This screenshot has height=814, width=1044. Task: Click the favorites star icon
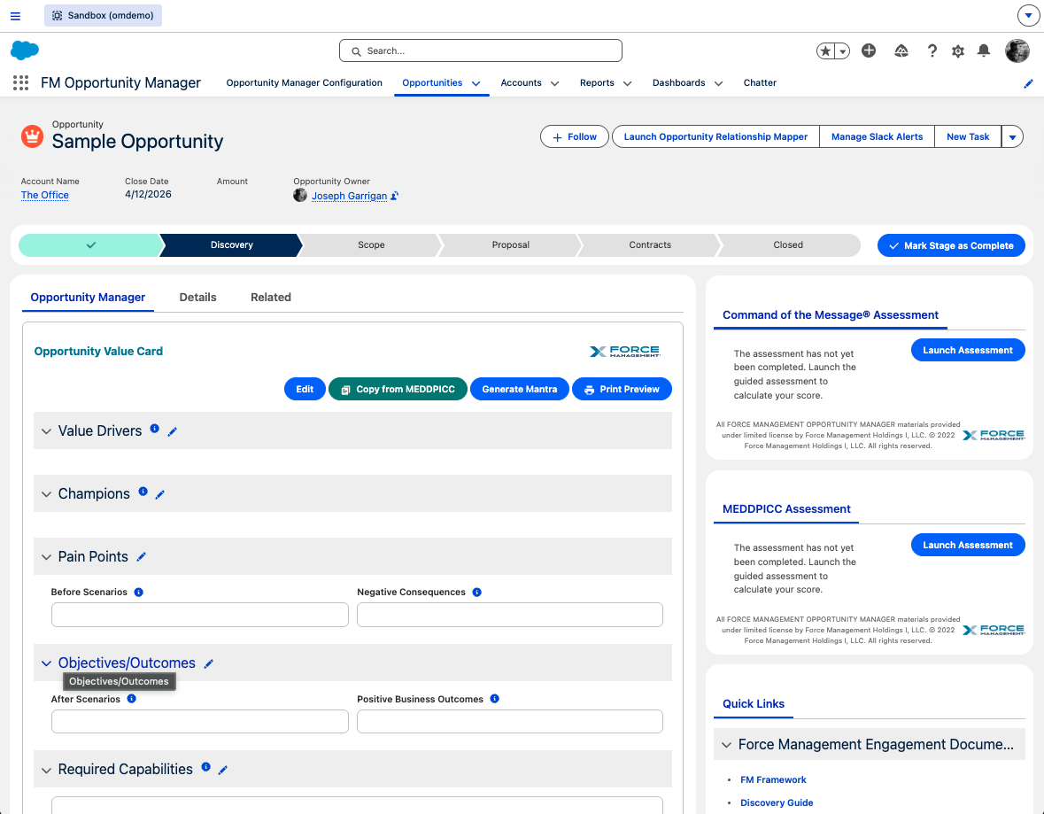825,51
